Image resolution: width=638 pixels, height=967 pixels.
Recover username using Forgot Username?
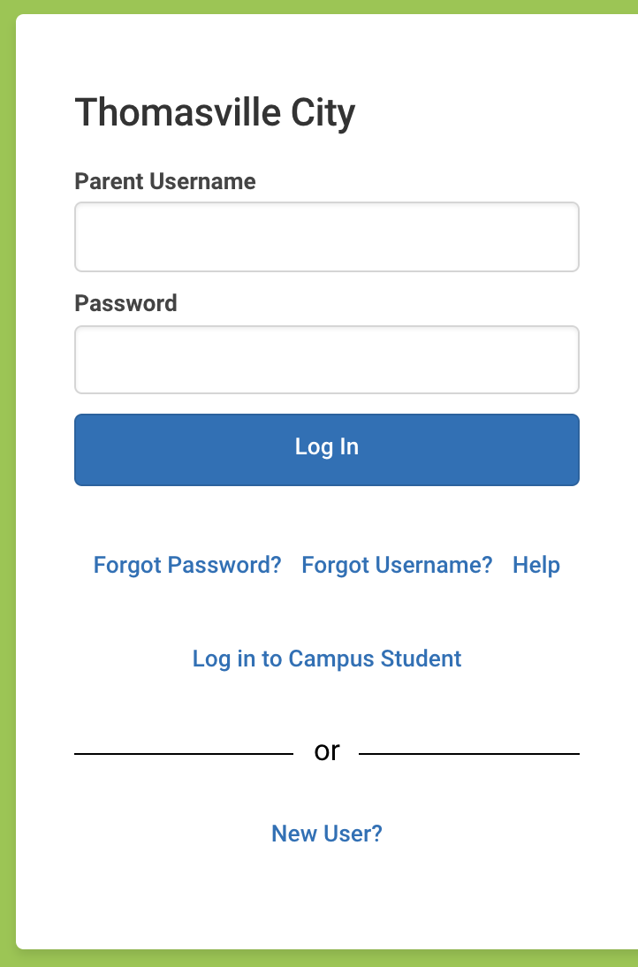click(x=397, y=565)
